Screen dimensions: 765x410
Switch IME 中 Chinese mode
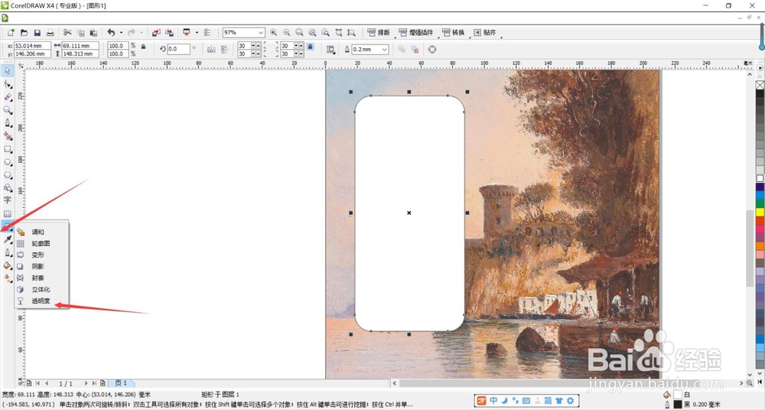493,401
